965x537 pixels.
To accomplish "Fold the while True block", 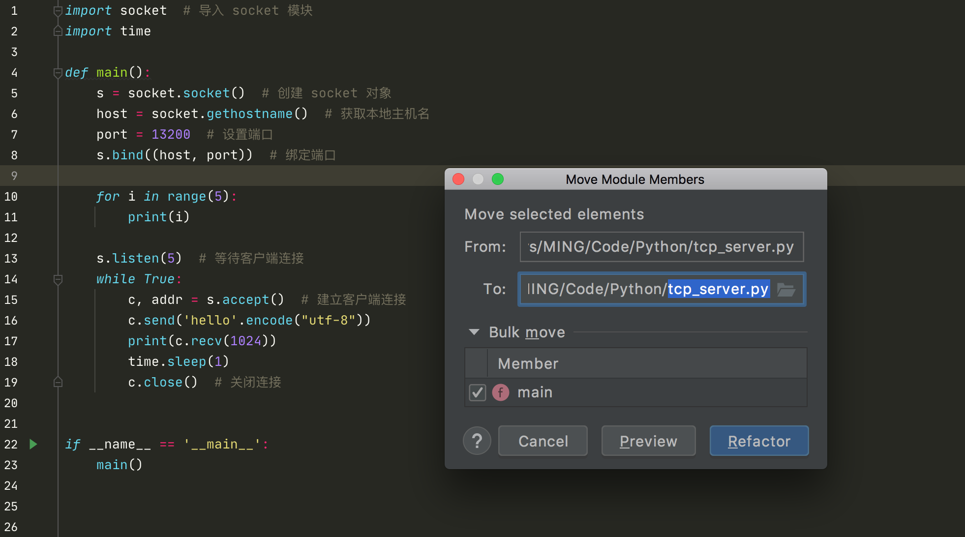I will [x=58, y=279].
